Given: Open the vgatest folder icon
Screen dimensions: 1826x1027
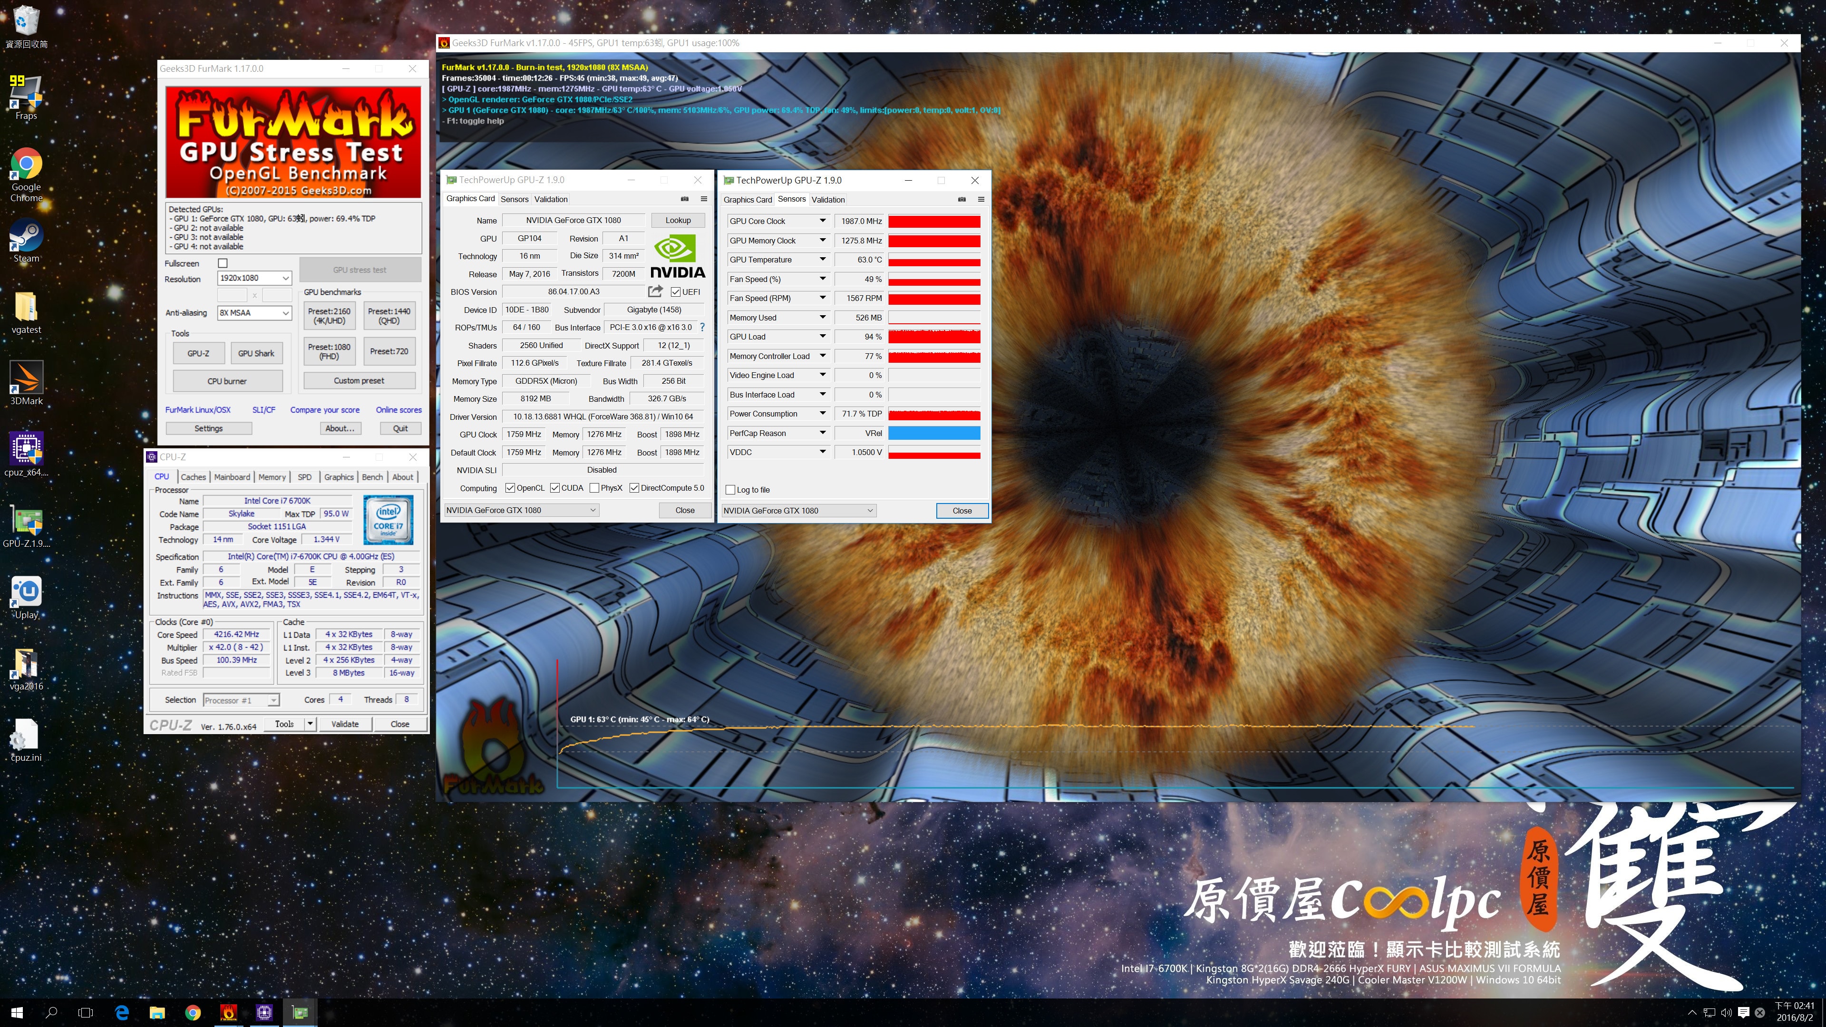Looking at the screenshot, I should click(26, 312).
